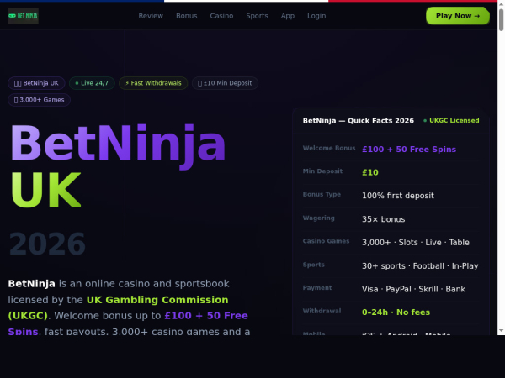This screenshot has height=378, width=505.
Task: Open the Bonus nav link
Action: (187, 16)
